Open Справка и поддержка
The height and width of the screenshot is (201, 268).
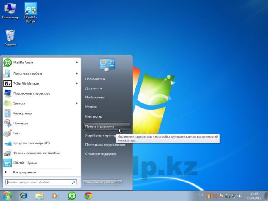[101, 154]
